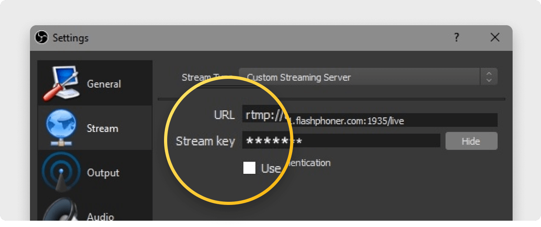541x227 pixels.
Task: Click the question mark help button
Action: 456,37
